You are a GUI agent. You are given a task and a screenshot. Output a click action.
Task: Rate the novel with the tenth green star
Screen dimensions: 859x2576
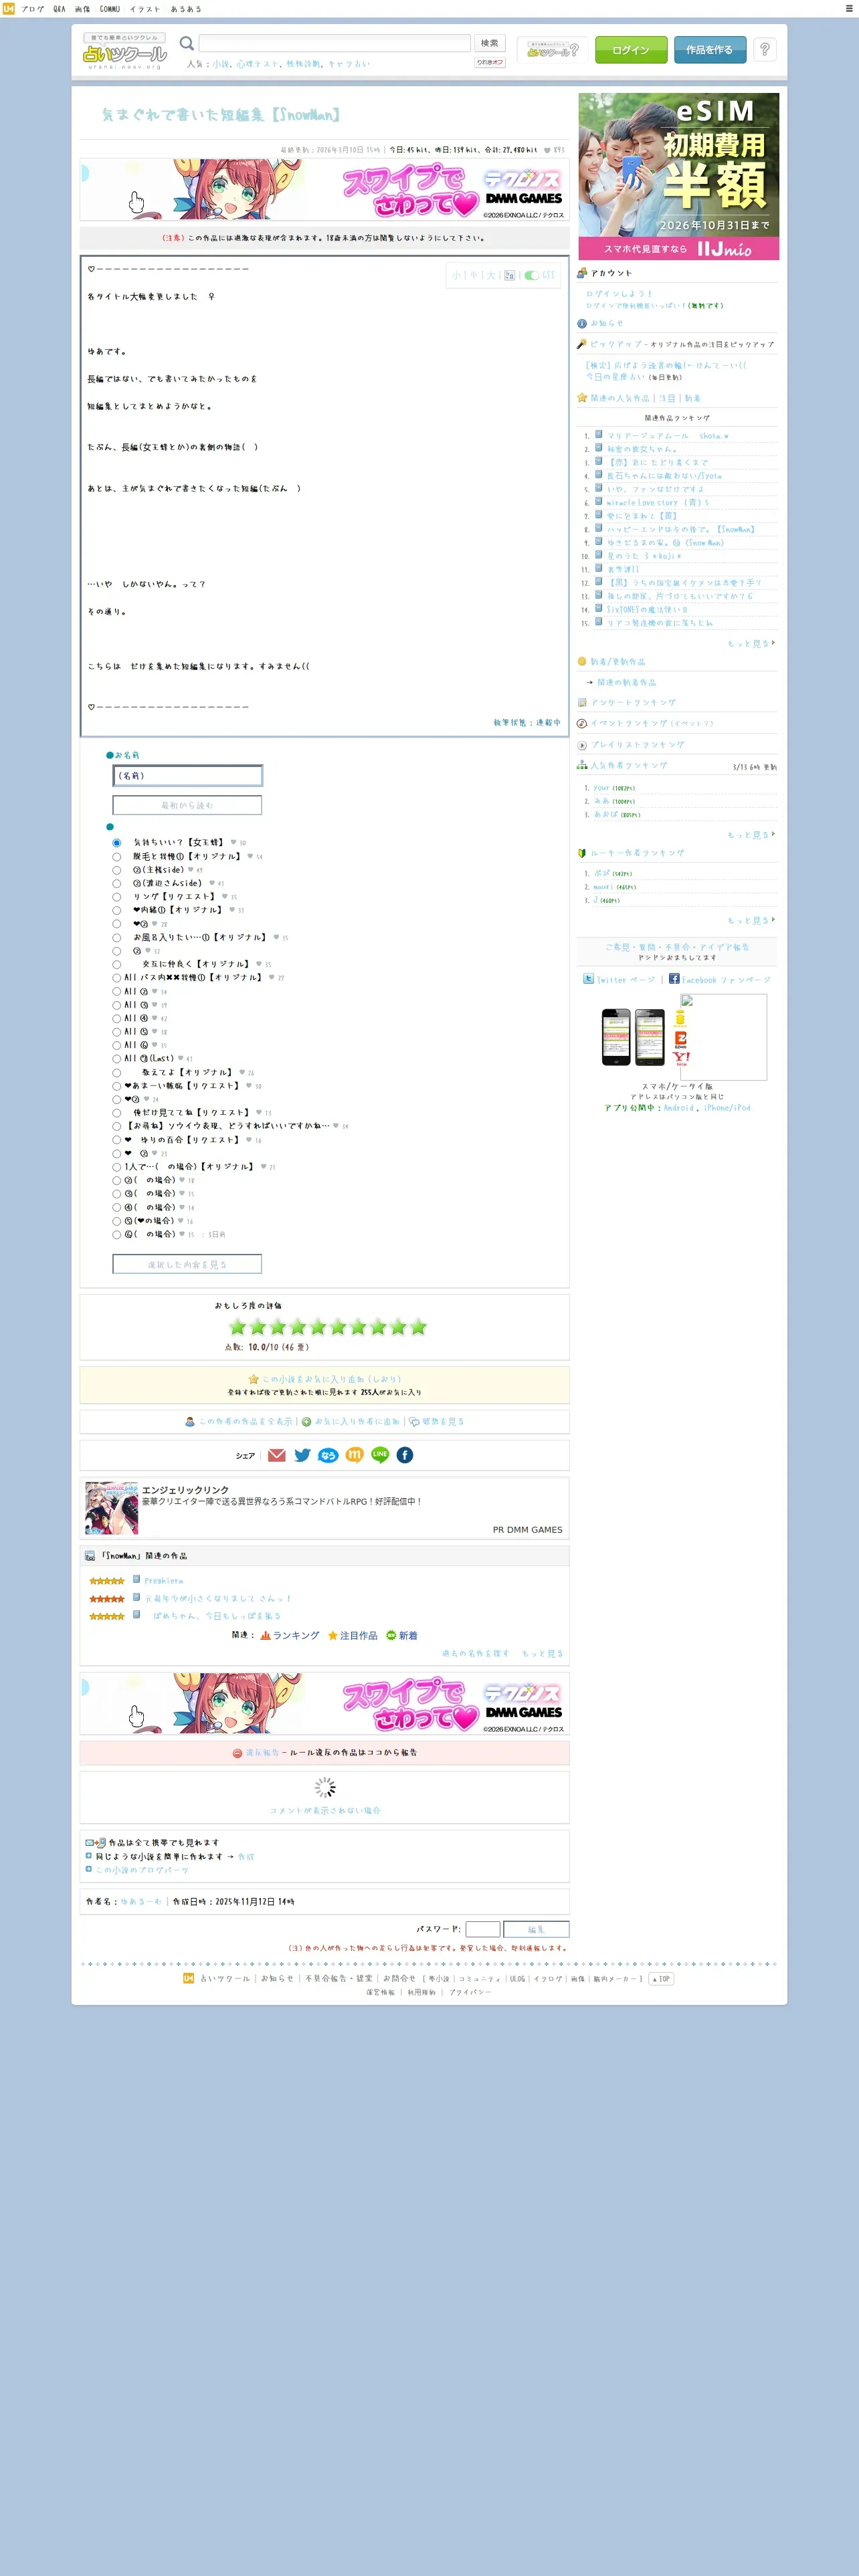click(418, 1327)
